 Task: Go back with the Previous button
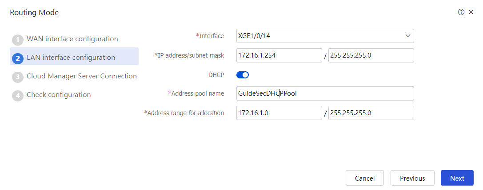[x=412, y=178]
